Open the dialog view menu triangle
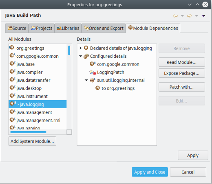Image resolution: width=212 pixels, height=184 pixels. [x=203, y=16]
